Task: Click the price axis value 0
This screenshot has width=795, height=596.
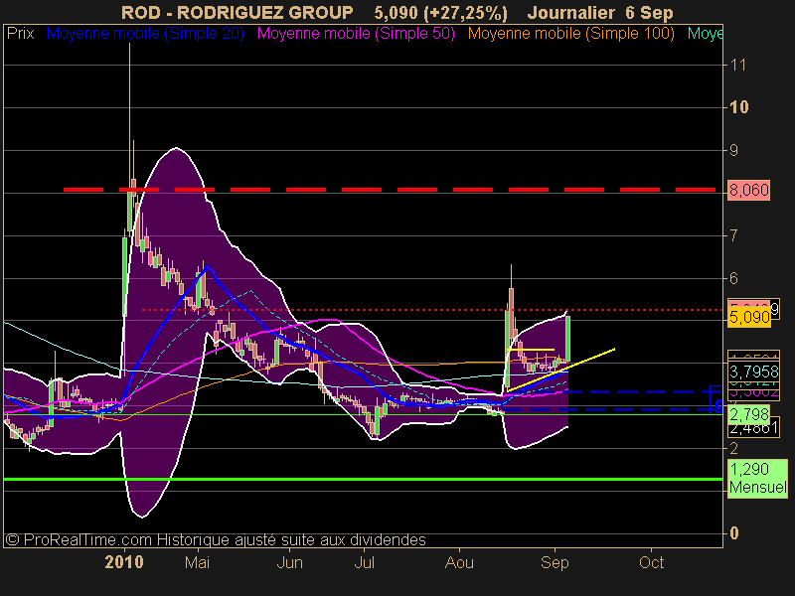Action: click(733, 533)
